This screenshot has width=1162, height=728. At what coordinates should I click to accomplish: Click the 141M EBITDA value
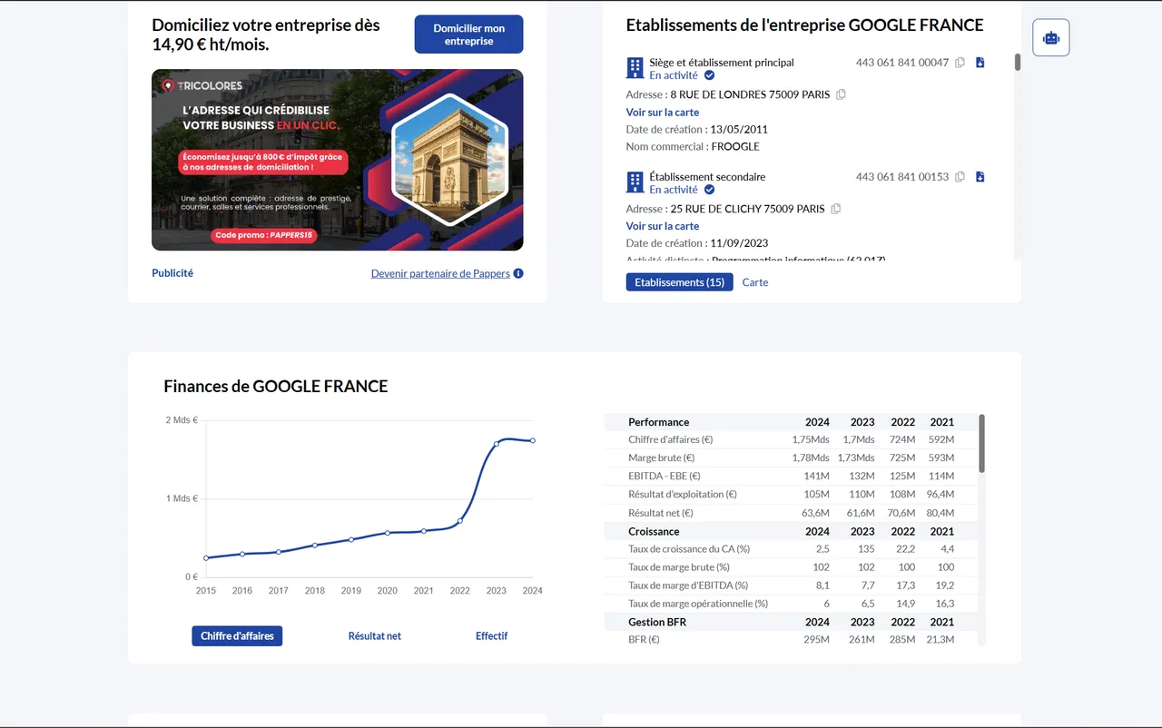tap(817, 477)
